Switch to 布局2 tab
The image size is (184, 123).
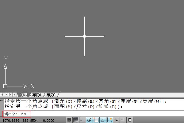(x=51, y=95)
